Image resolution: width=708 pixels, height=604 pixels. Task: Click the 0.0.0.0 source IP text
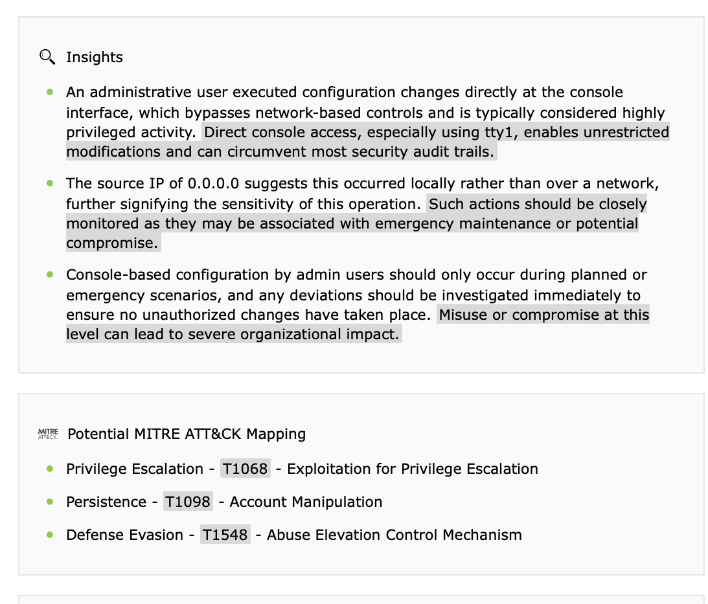213,183
